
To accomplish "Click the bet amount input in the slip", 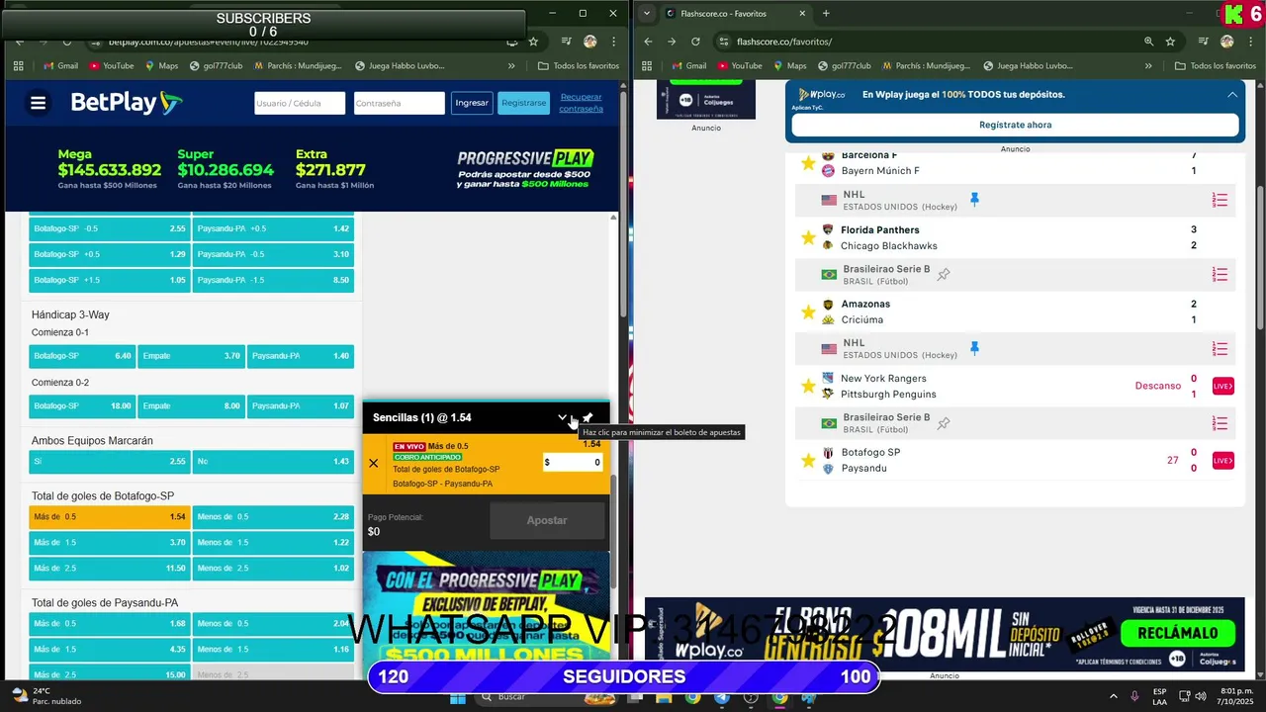I will point(573,462).
